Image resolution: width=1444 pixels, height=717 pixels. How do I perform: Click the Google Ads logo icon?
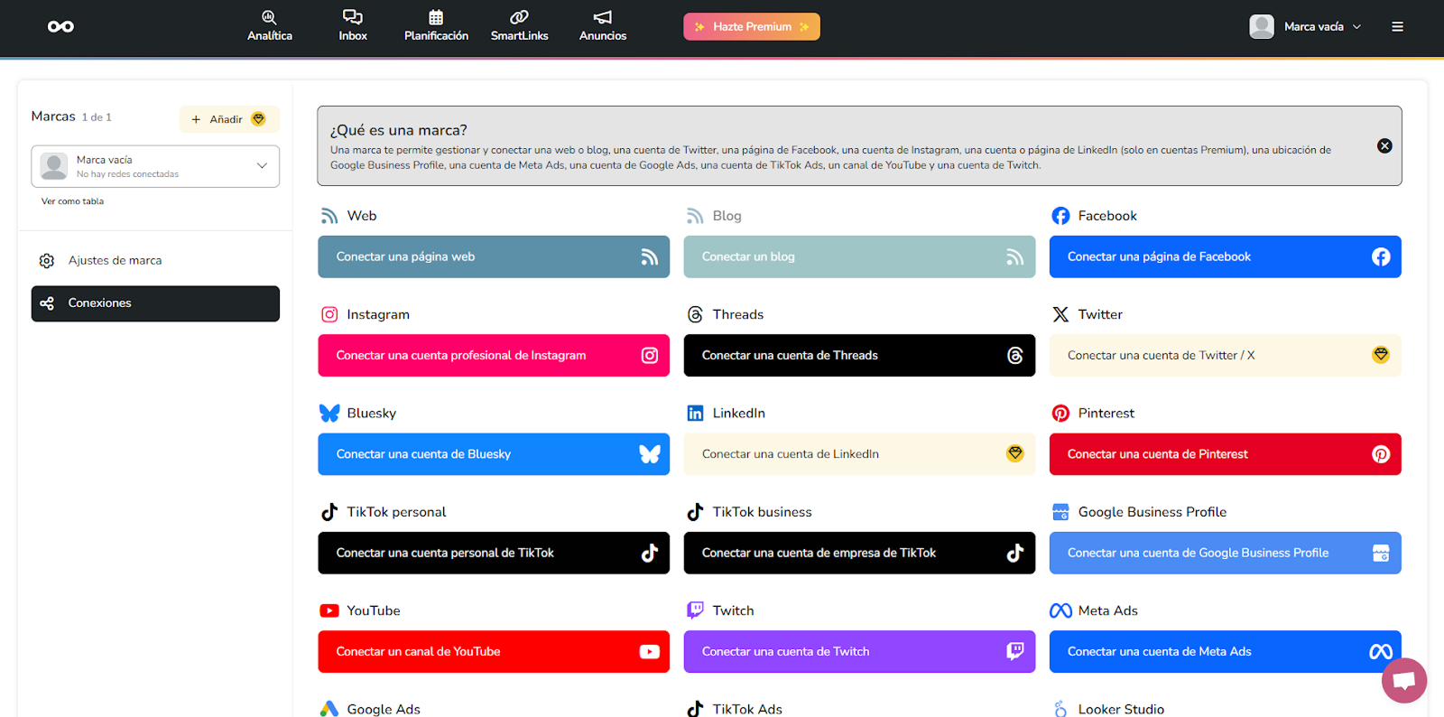(x=329, y=709)
